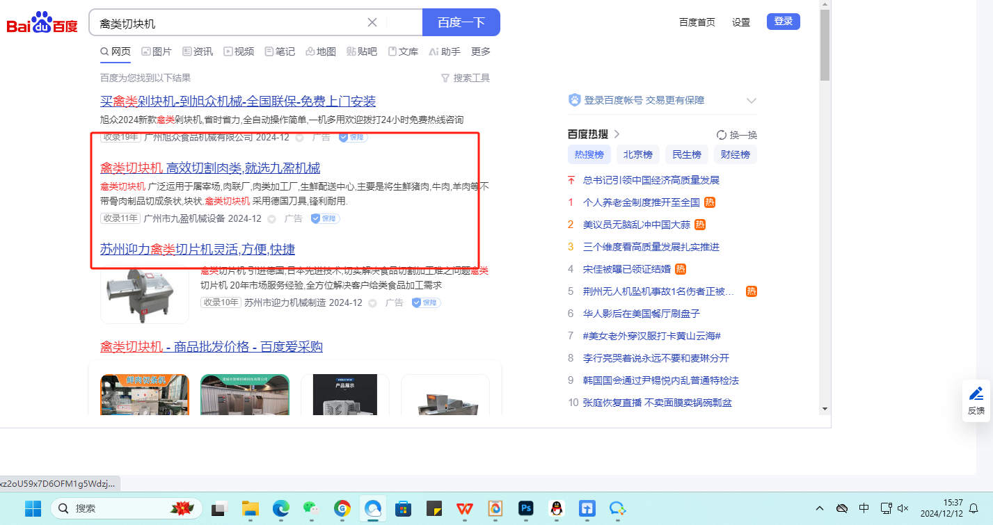Expand the 更多 search categories
The image size is (993, 525).
click(481, 51)
